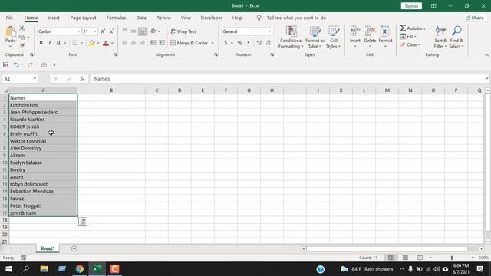This screenshot has width=491, height=276.
Task: Collapse the ribbon with the caret
Action: 486,55
